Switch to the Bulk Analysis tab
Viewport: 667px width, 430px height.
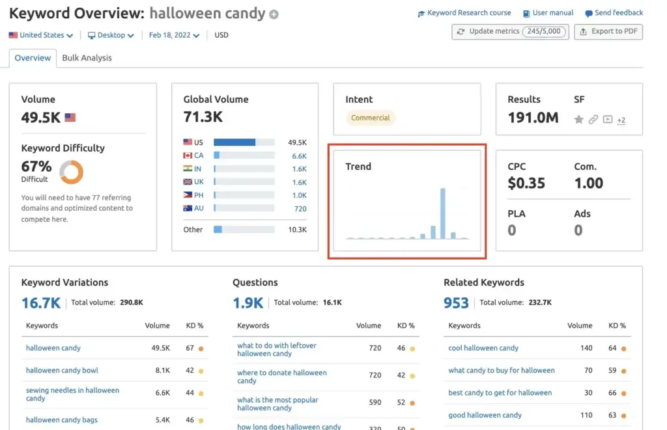coord(87,58)
